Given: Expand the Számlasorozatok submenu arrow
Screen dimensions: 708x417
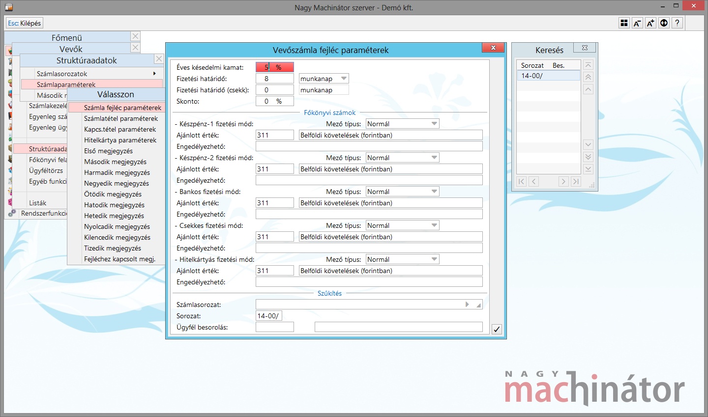Looking at the screenshot, I should (x=154, y=74).
